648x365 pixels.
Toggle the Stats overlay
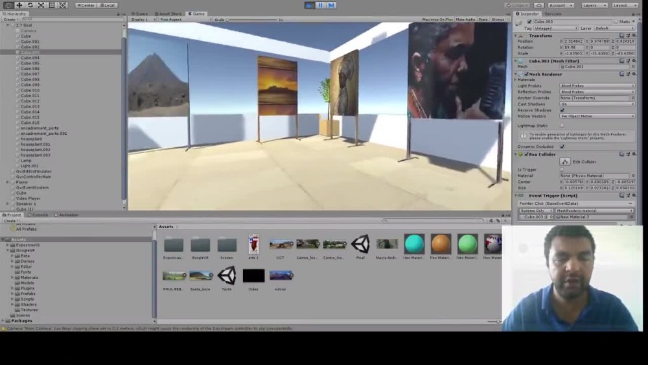click(483, 19)
